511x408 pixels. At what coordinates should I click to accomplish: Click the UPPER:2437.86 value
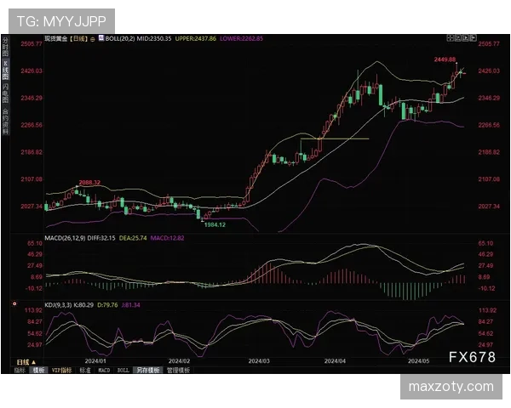click(196, 38)
